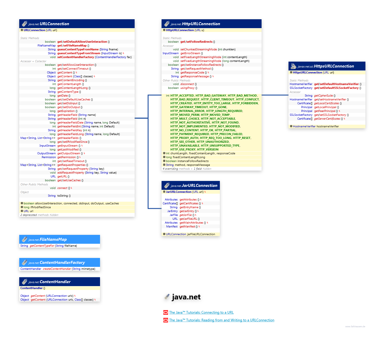Click the www.falkhausen.de footer link
This screenshot has width=382, height=340.
click(355, 326)
